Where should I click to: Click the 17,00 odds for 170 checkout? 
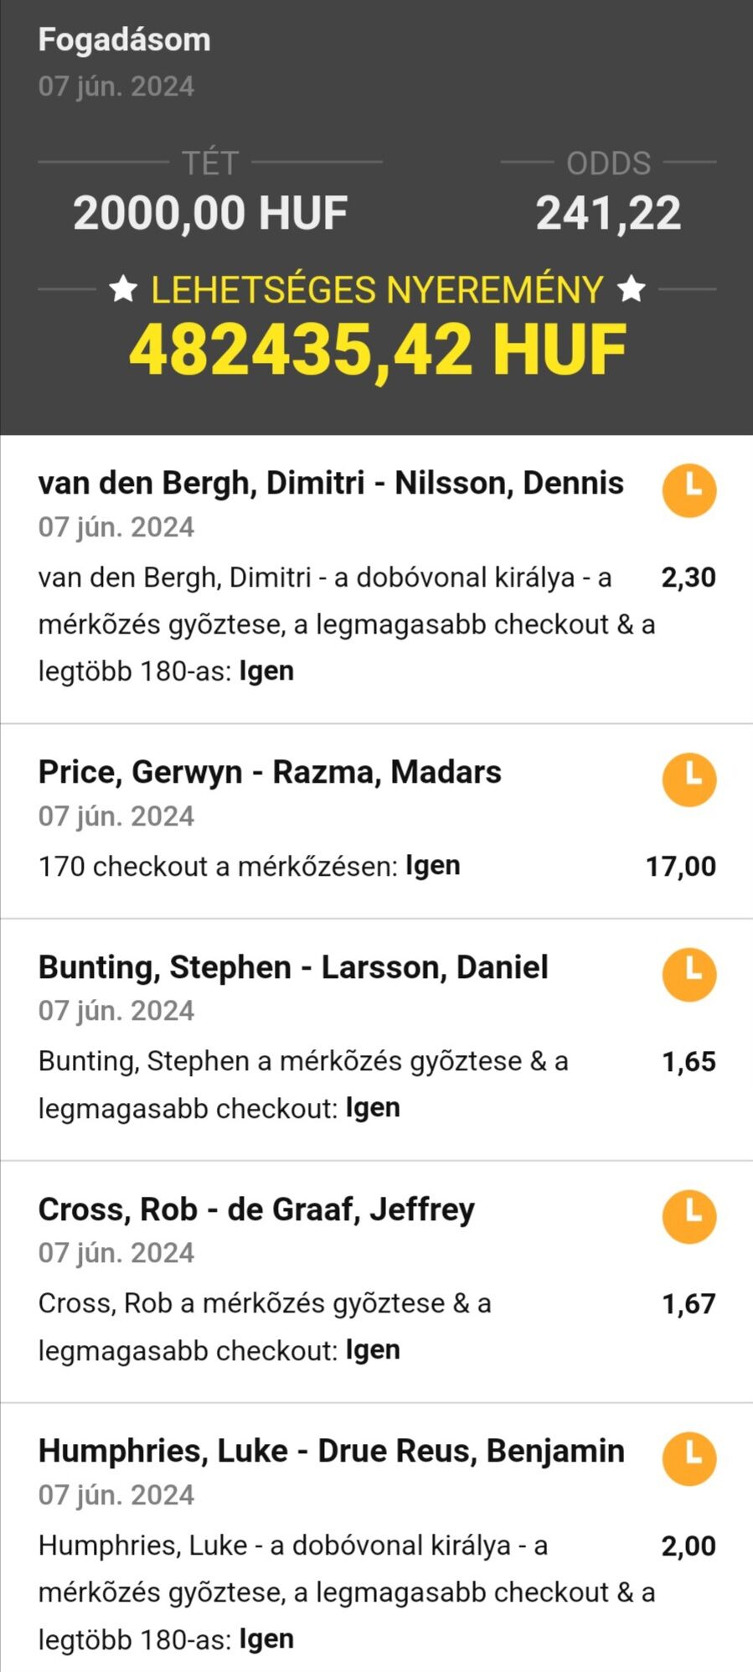pos(680,867)
